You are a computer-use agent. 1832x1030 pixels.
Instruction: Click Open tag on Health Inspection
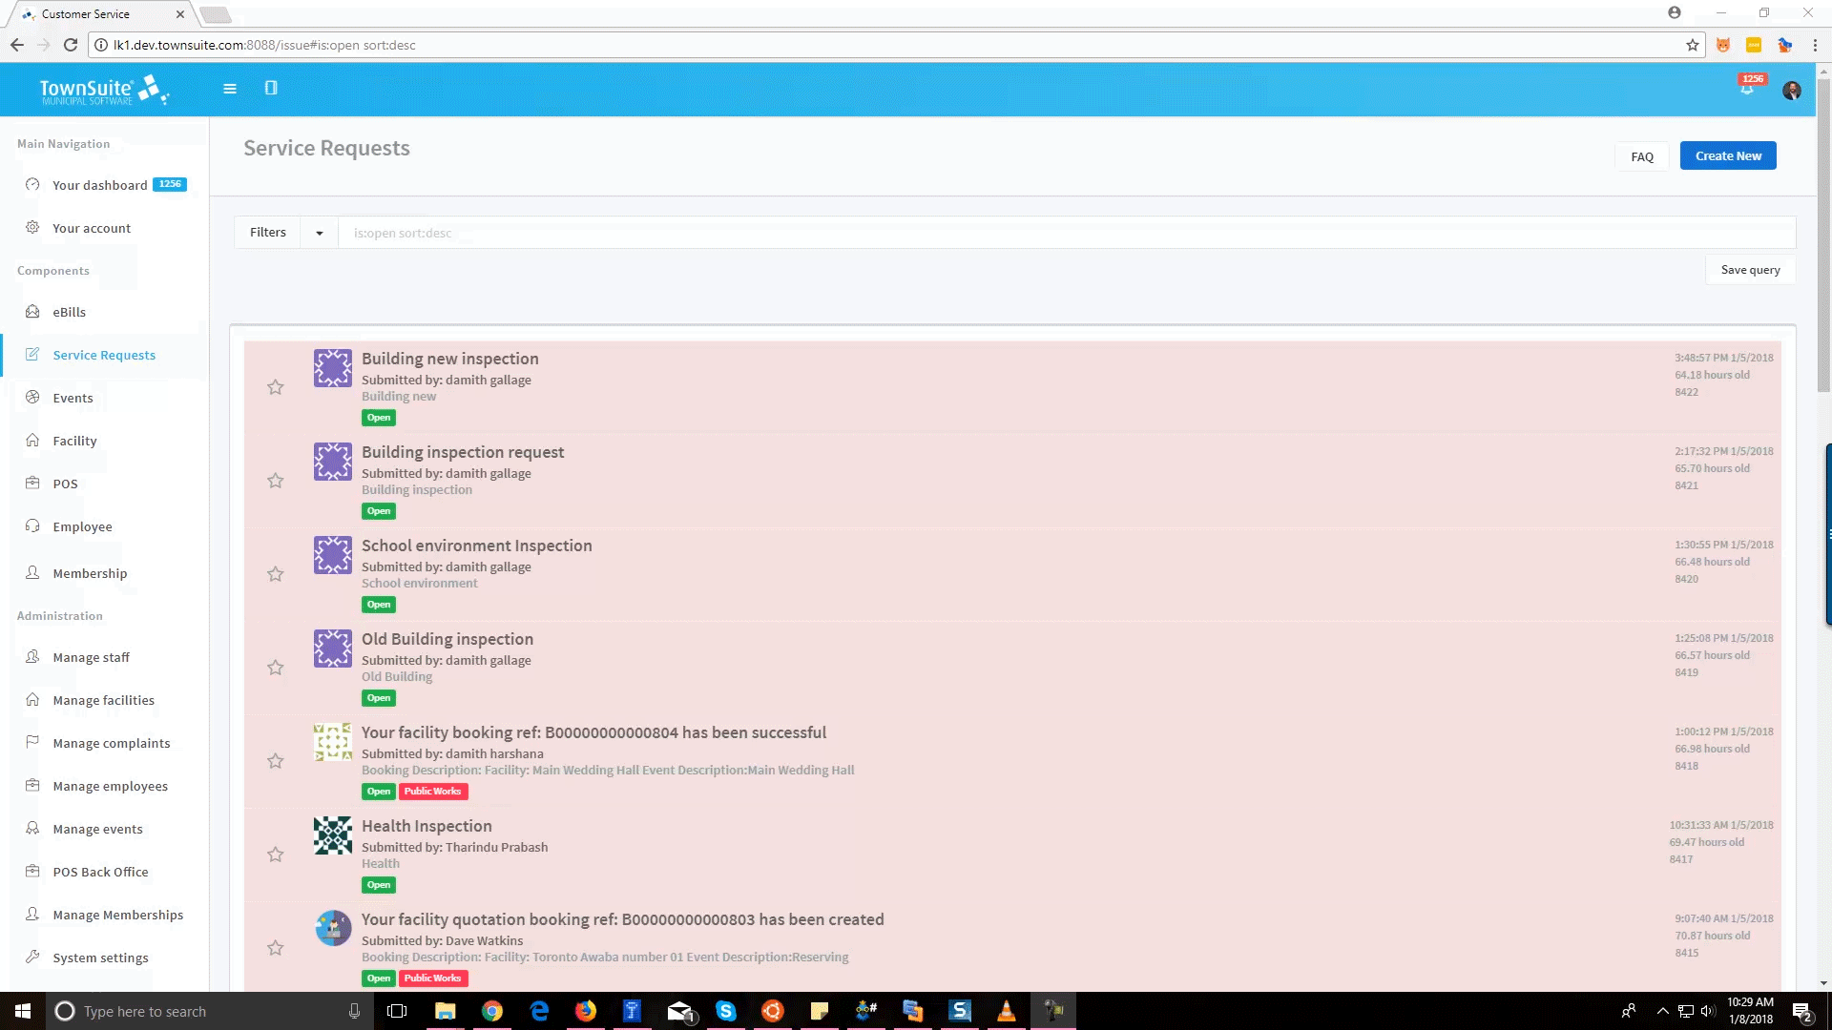point(379,885)
